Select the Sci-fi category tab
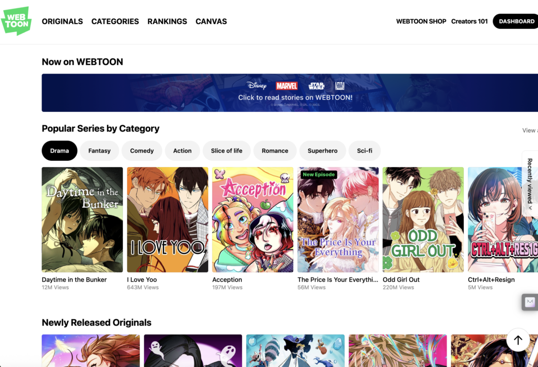 (x=365, y=151)
